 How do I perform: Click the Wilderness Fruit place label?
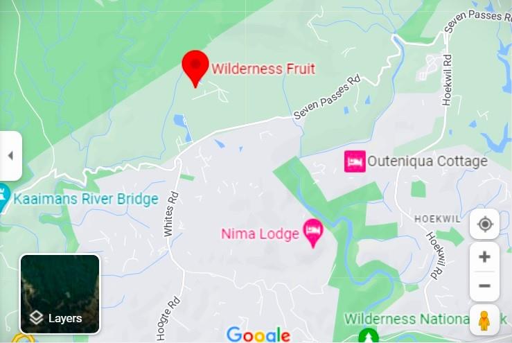pos(263,69)
